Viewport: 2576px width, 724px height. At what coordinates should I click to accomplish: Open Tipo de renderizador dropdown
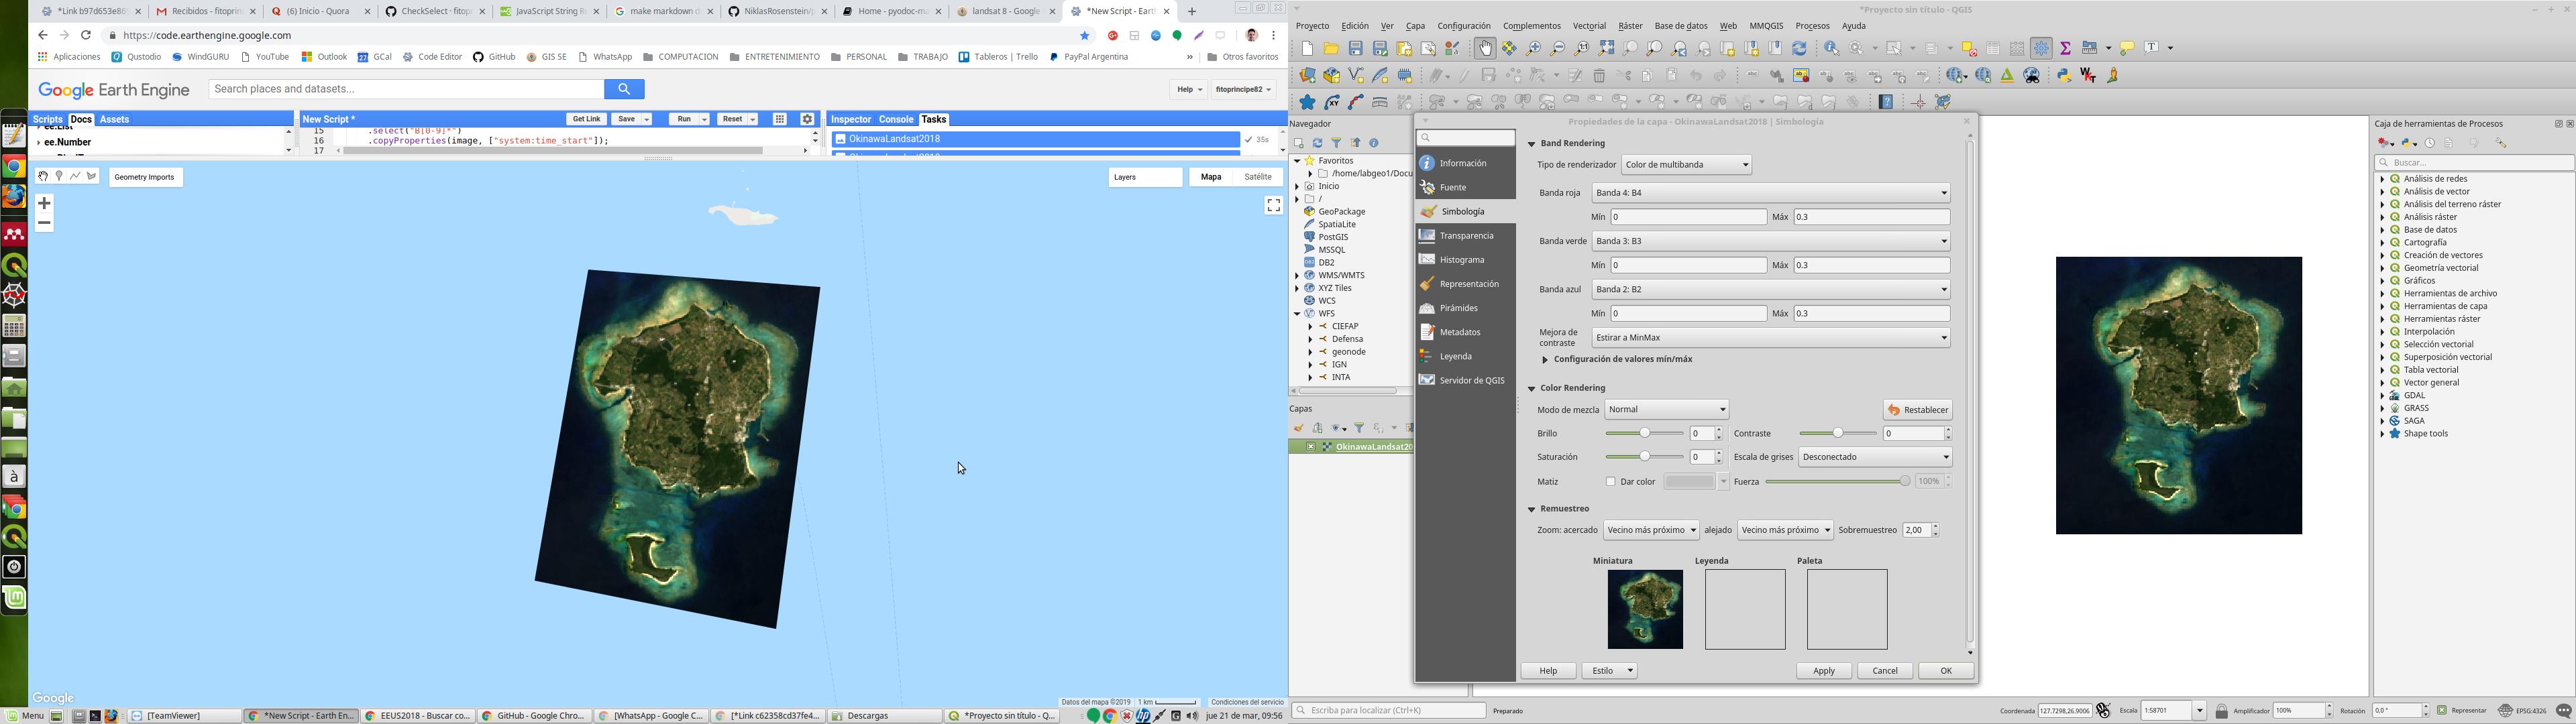[x=1687, y=165]
